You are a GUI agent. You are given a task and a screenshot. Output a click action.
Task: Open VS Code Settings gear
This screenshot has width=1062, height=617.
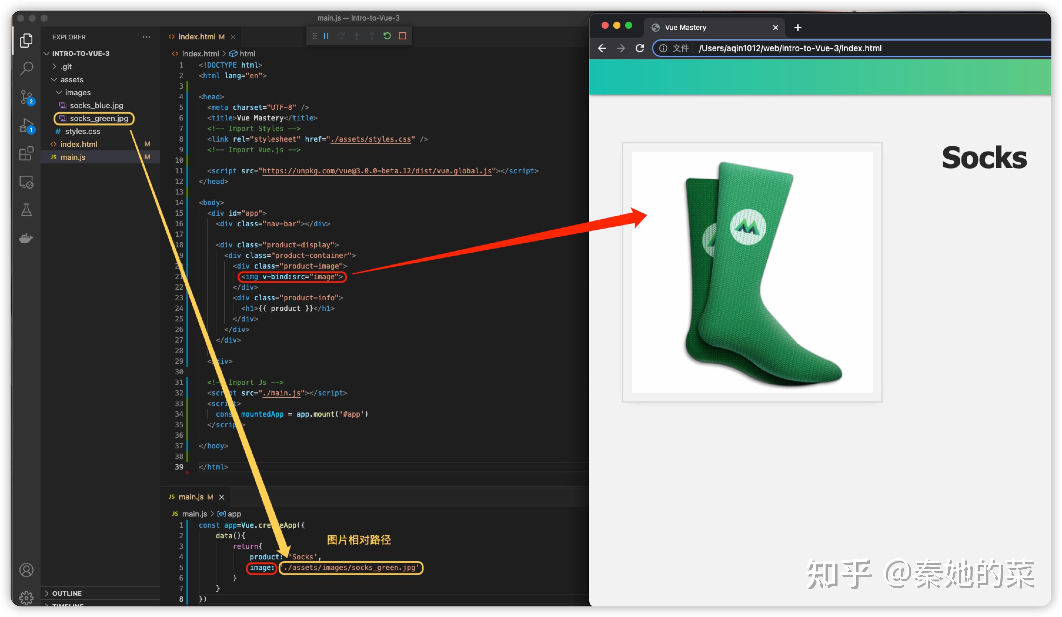coord(26,598)
